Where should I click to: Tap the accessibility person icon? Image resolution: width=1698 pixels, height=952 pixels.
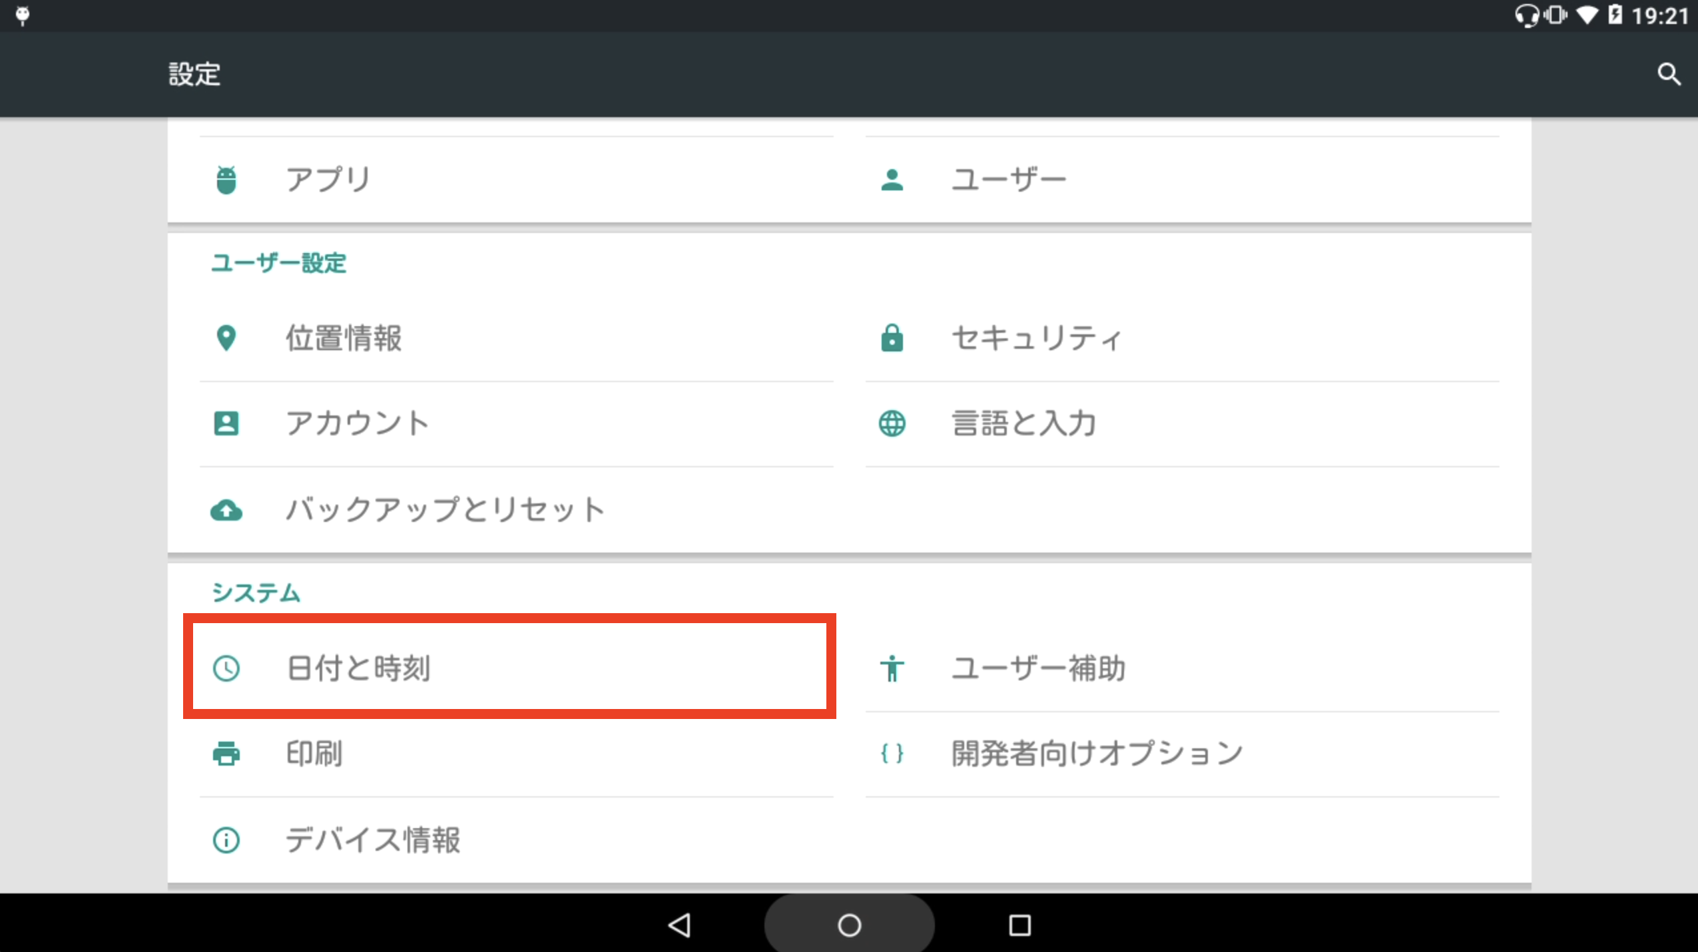coord(892,668)
